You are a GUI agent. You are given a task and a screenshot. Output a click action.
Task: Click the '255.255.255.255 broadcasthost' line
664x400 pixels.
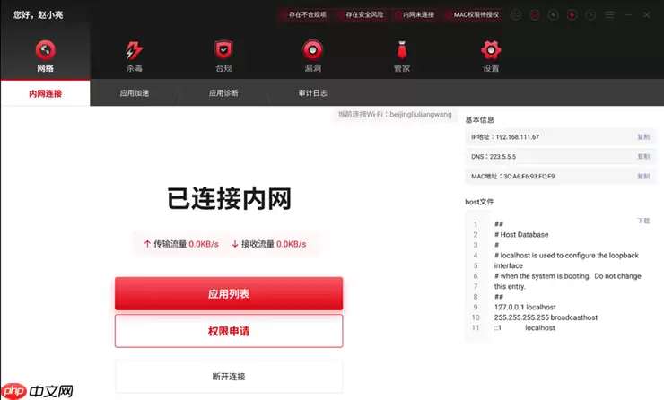(x=546, y=317)
